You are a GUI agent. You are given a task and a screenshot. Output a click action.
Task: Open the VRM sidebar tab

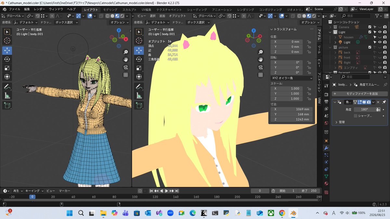pos(319,100)
